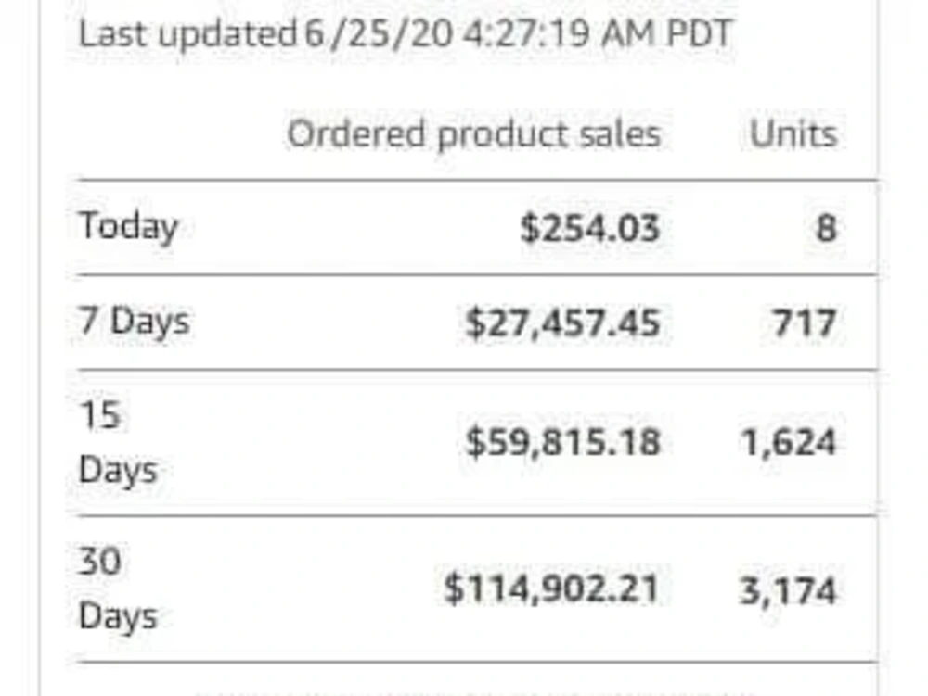The image size is (928, 696).
Task: Click the cut-off link below the table
Action: click(x=473, y=692)
